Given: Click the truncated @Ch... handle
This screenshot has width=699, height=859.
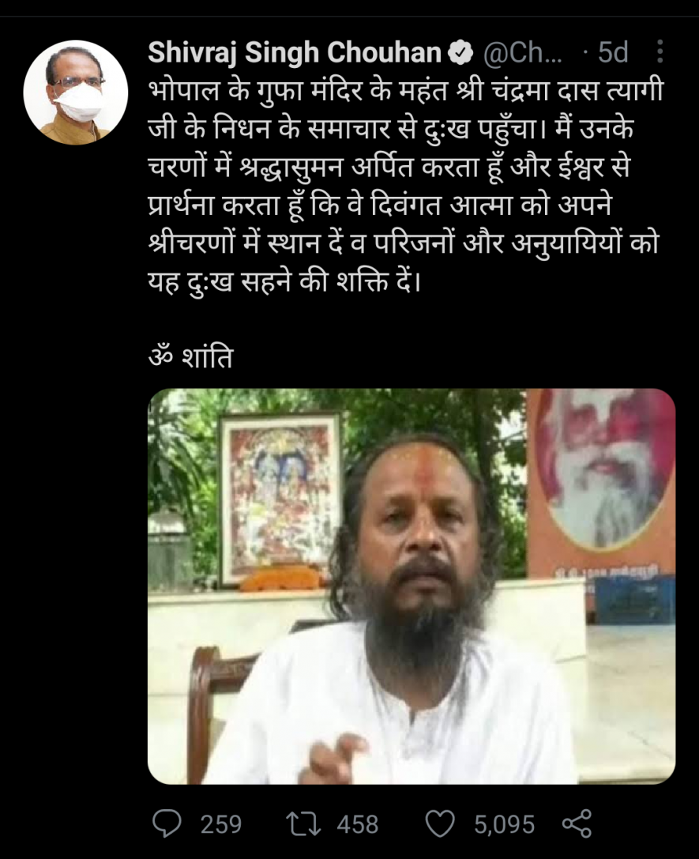Looking at the screenshot, I should pyautogui.click(x=521, y=53).
